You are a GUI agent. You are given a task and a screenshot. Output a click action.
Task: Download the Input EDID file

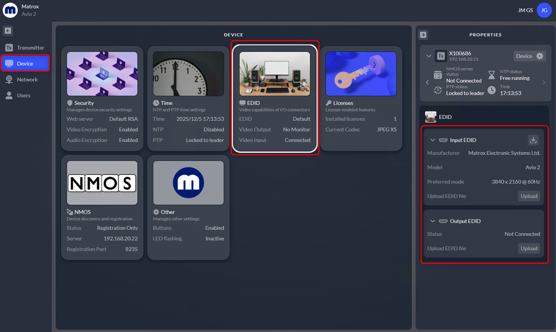click(x=533, y=140)
